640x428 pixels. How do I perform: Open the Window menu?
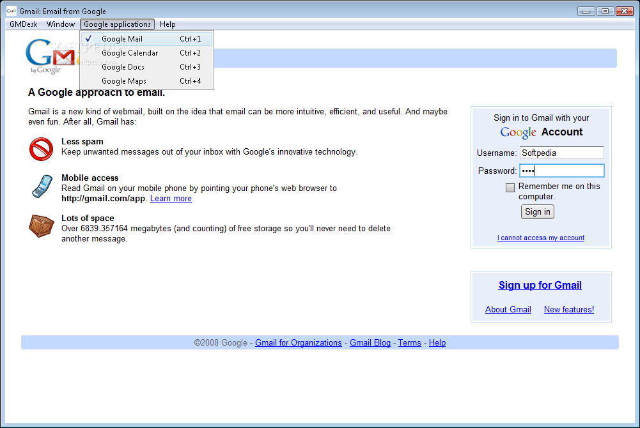click(x=60, y=24)
